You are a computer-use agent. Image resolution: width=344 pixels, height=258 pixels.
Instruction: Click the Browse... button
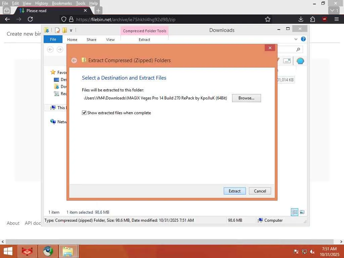(246, 98)
